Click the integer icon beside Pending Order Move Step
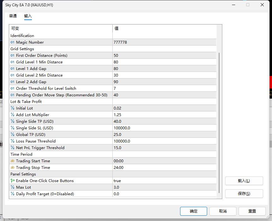The image size is (272, 221). point(12,95)
